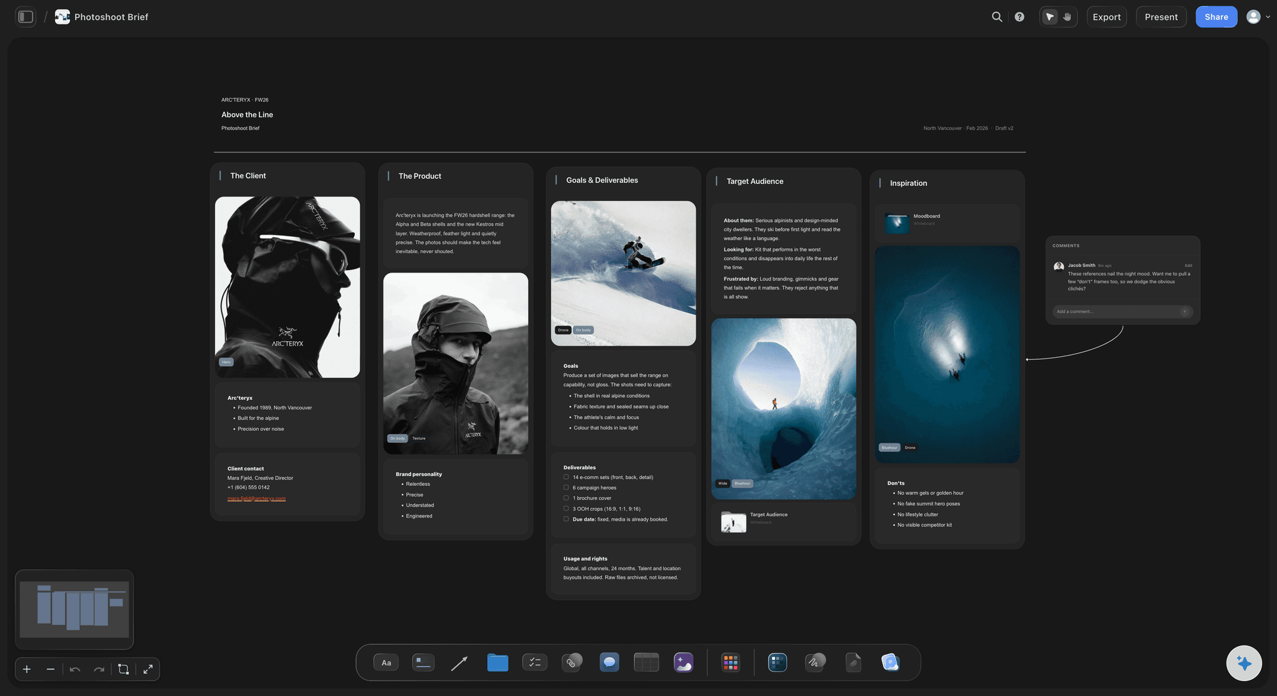Insert a checklist to-do tool
The height and width of the screenshot is (696, 1277).
point(534,662)
